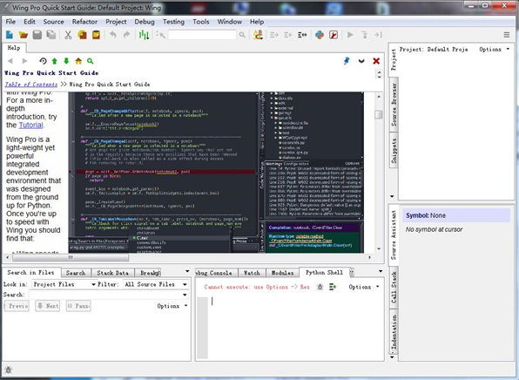Cut selection with the scissors icon
519x380 pixels.
68,35
